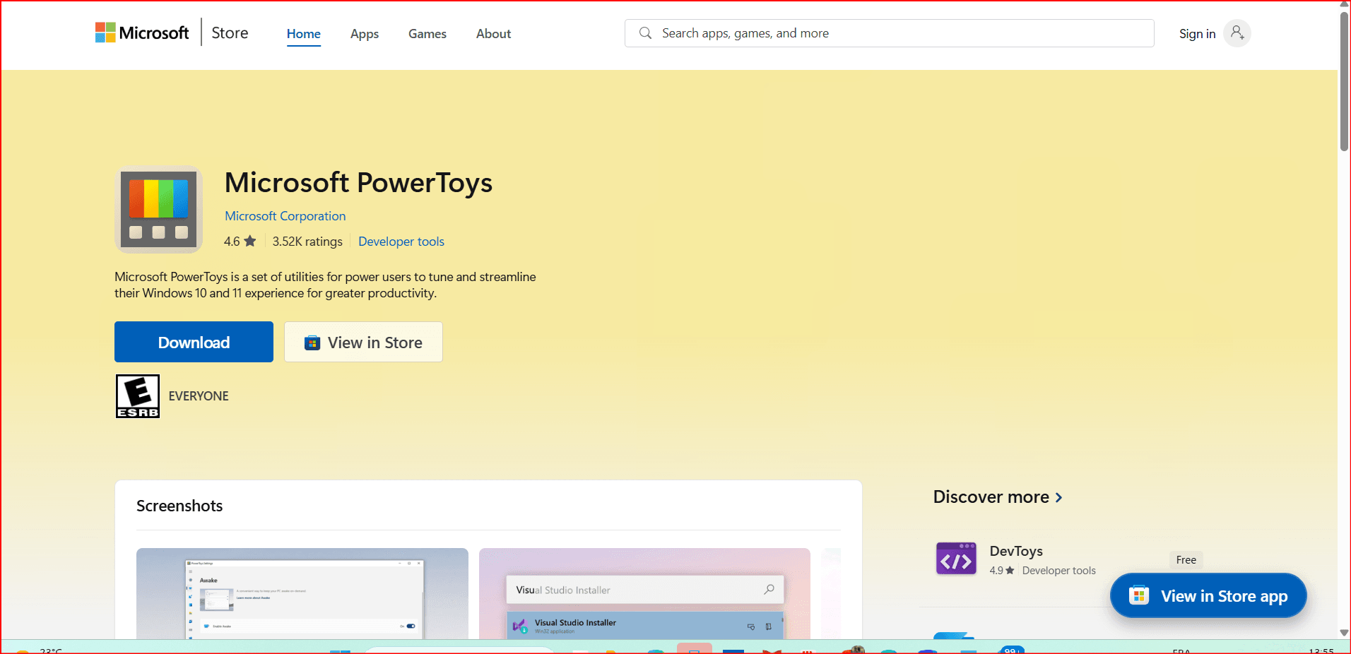Click the View in Store button
Image resolution: width=1351 pixels, height=654 pixels.
(x=363, y=343)
